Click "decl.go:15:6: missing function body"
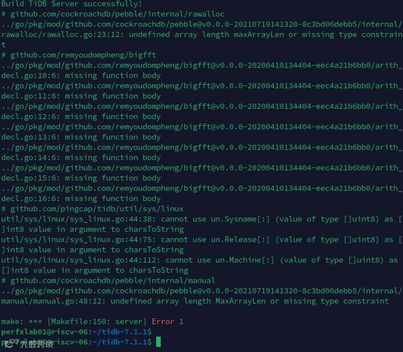 tap(81, 178)
